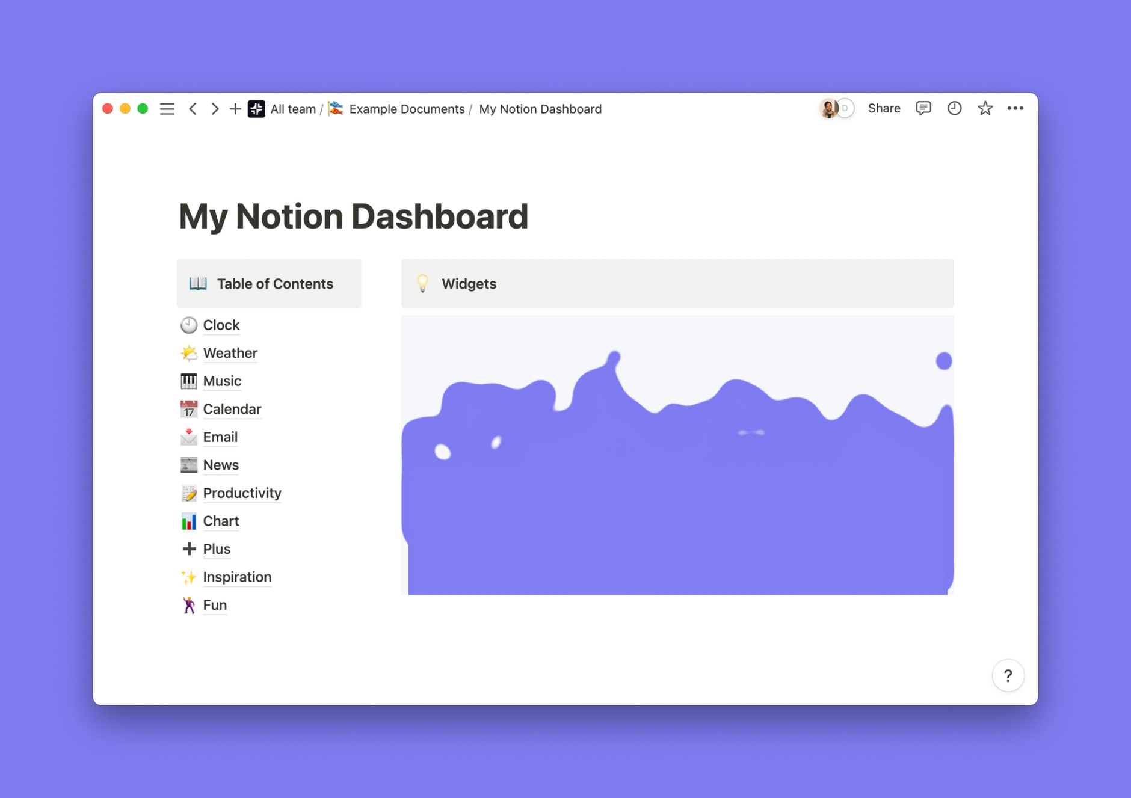The height and width of the screenshot is (798, 1131).
Task: Click the D guest avatar
Action: pyautogui.click(x=846, y=108)
